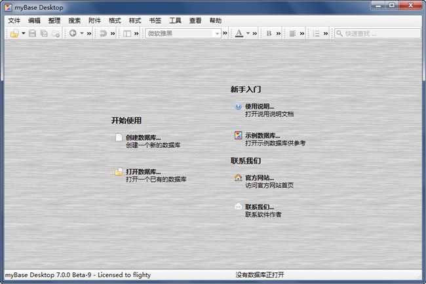Open the 工具 menu
This screenshot has width=426, height=284.
click(175, 21)
